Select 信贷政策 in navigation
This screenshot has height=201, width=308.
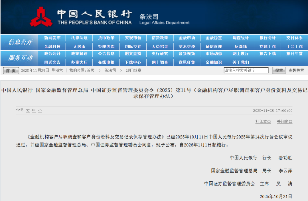[x=160, y=38]
